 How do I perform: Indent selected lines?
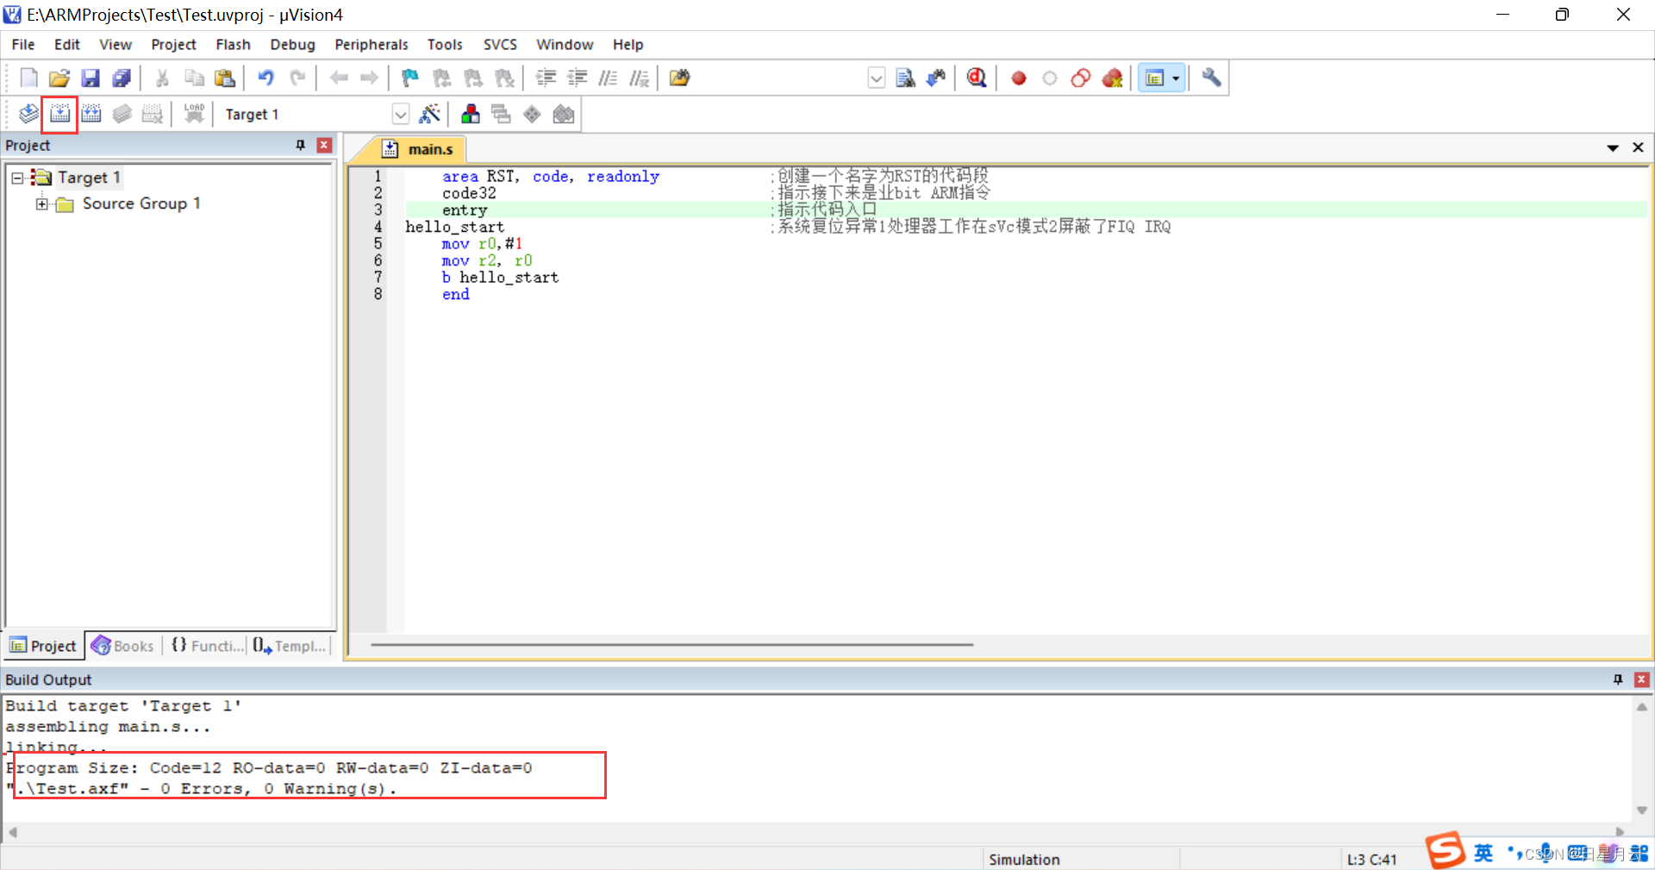tap(546, 78)
